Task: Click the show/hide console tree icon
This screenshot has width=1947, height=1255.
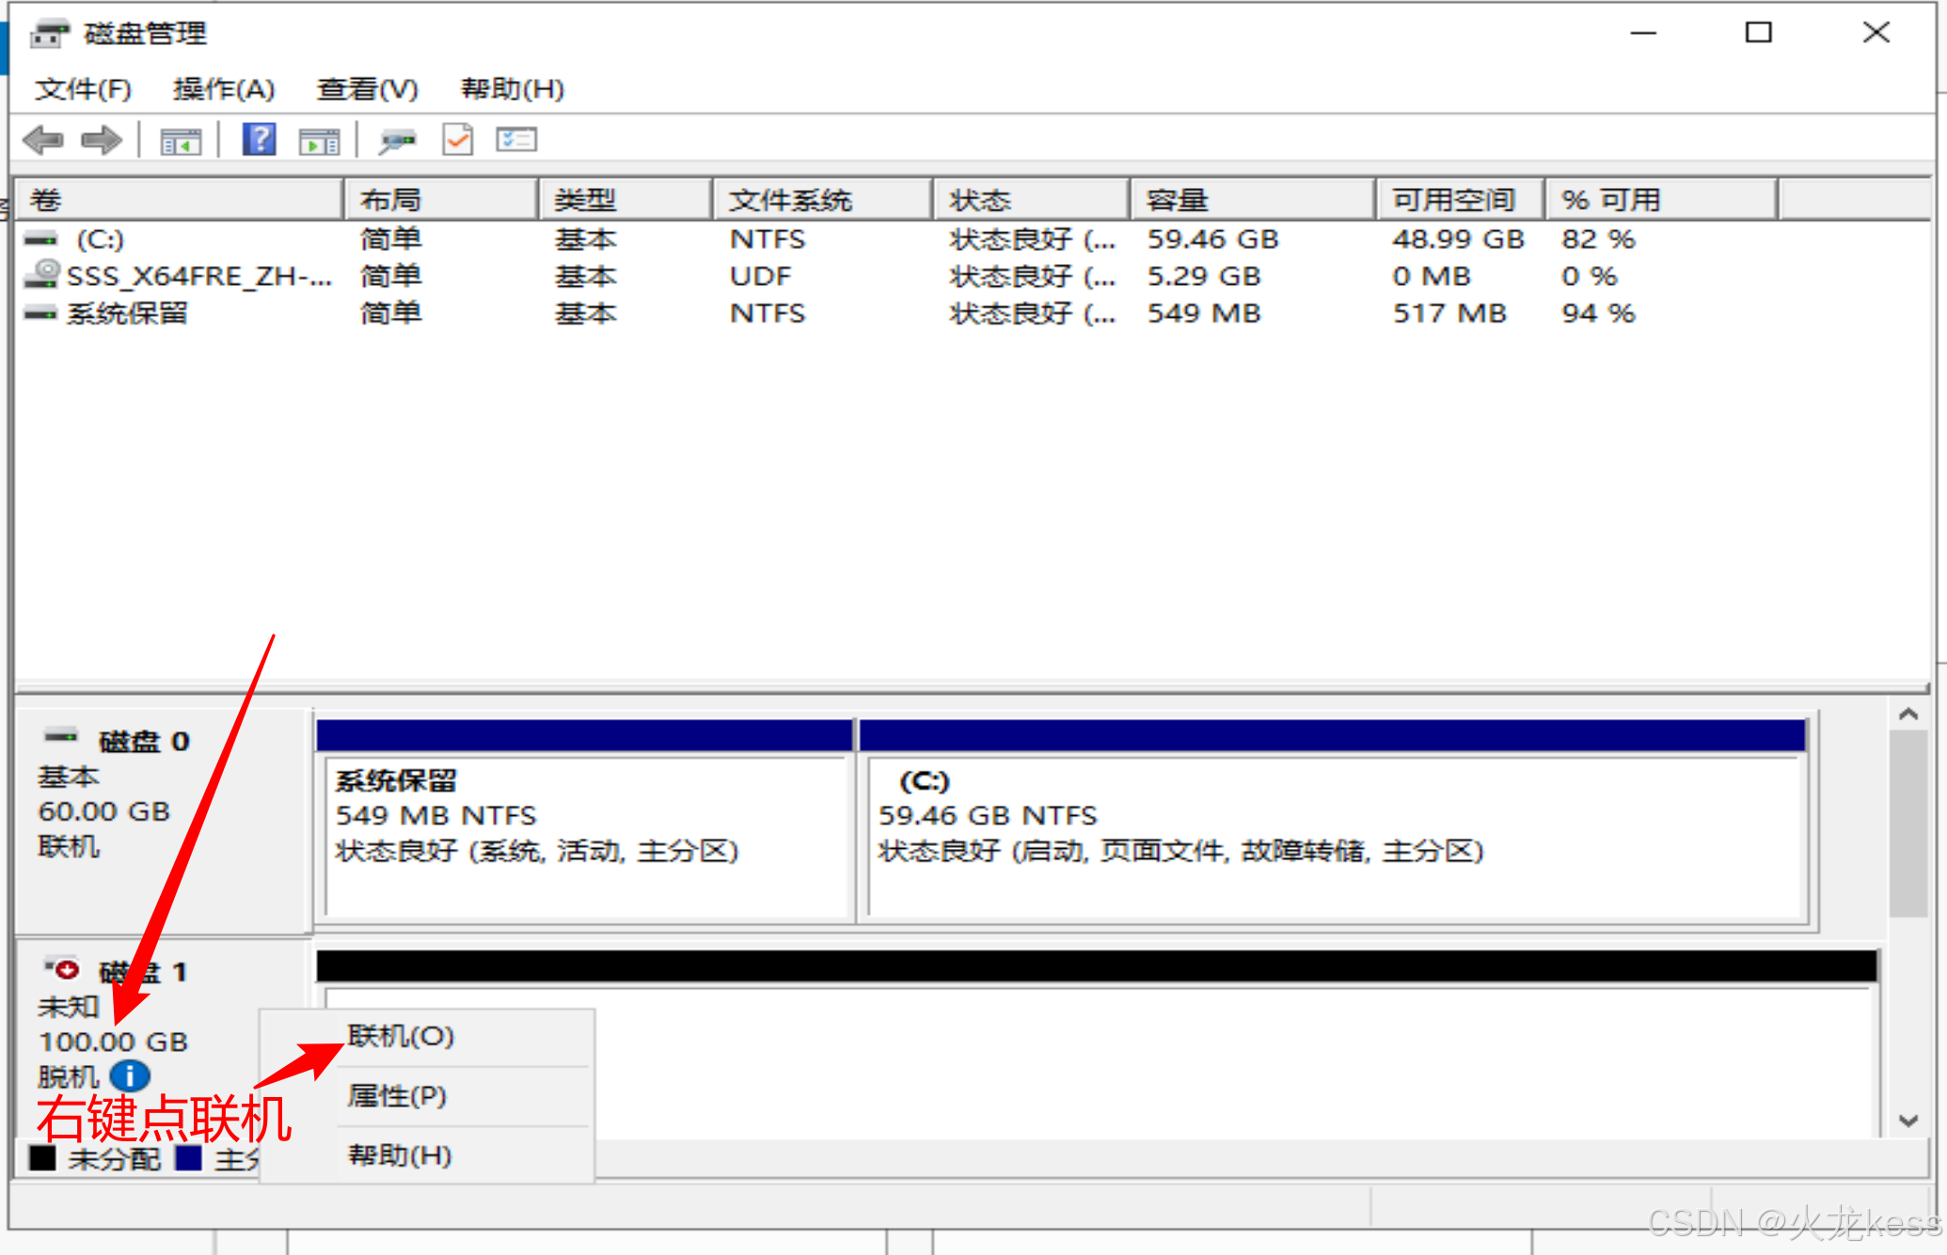Action: tap(180, 142)
